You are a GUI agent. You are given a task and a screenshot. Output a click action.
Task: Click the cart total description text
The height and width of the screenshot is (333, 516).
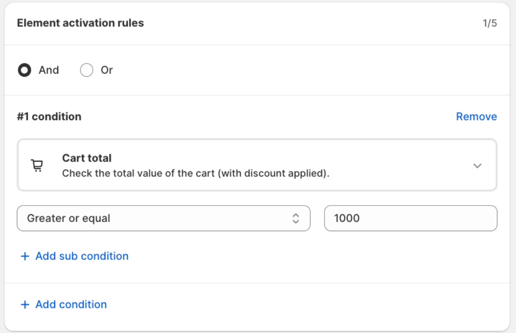(x=196, y=173)
